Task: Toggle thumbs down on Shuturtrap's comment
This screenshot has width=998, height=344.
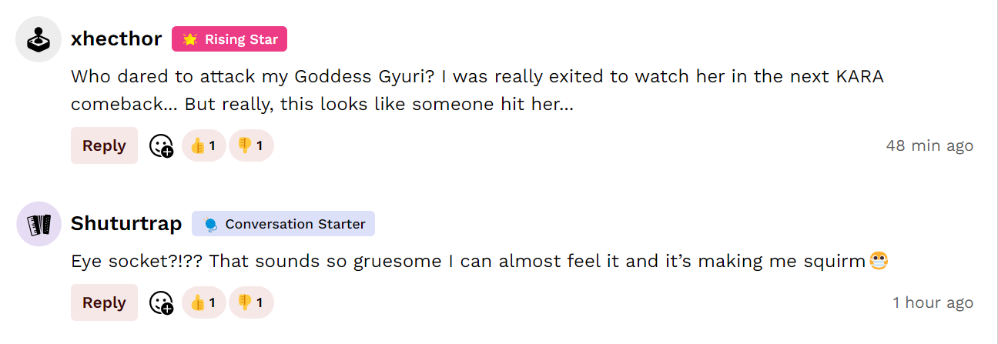Action: tap(251, 303)
